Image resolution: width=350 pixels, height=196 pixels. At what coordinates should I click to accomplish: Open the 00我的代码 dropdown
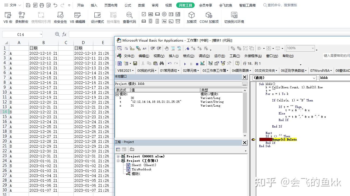[147, 70]
